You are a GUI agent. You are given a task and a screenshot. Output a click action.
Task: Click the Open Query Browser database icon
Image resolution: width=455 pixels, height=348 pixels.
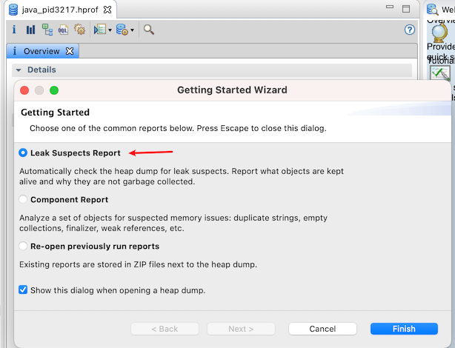(122, 30)
